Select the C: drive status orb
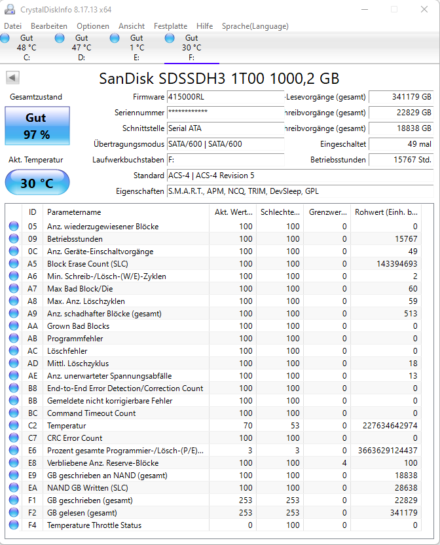This screenshot has height=545, width=440. coord(5,38)
